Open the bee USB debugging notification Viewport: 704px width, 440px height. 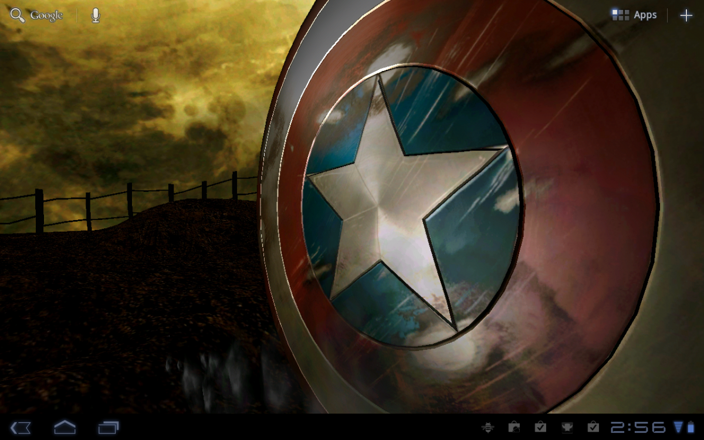(x=488, y=427)
